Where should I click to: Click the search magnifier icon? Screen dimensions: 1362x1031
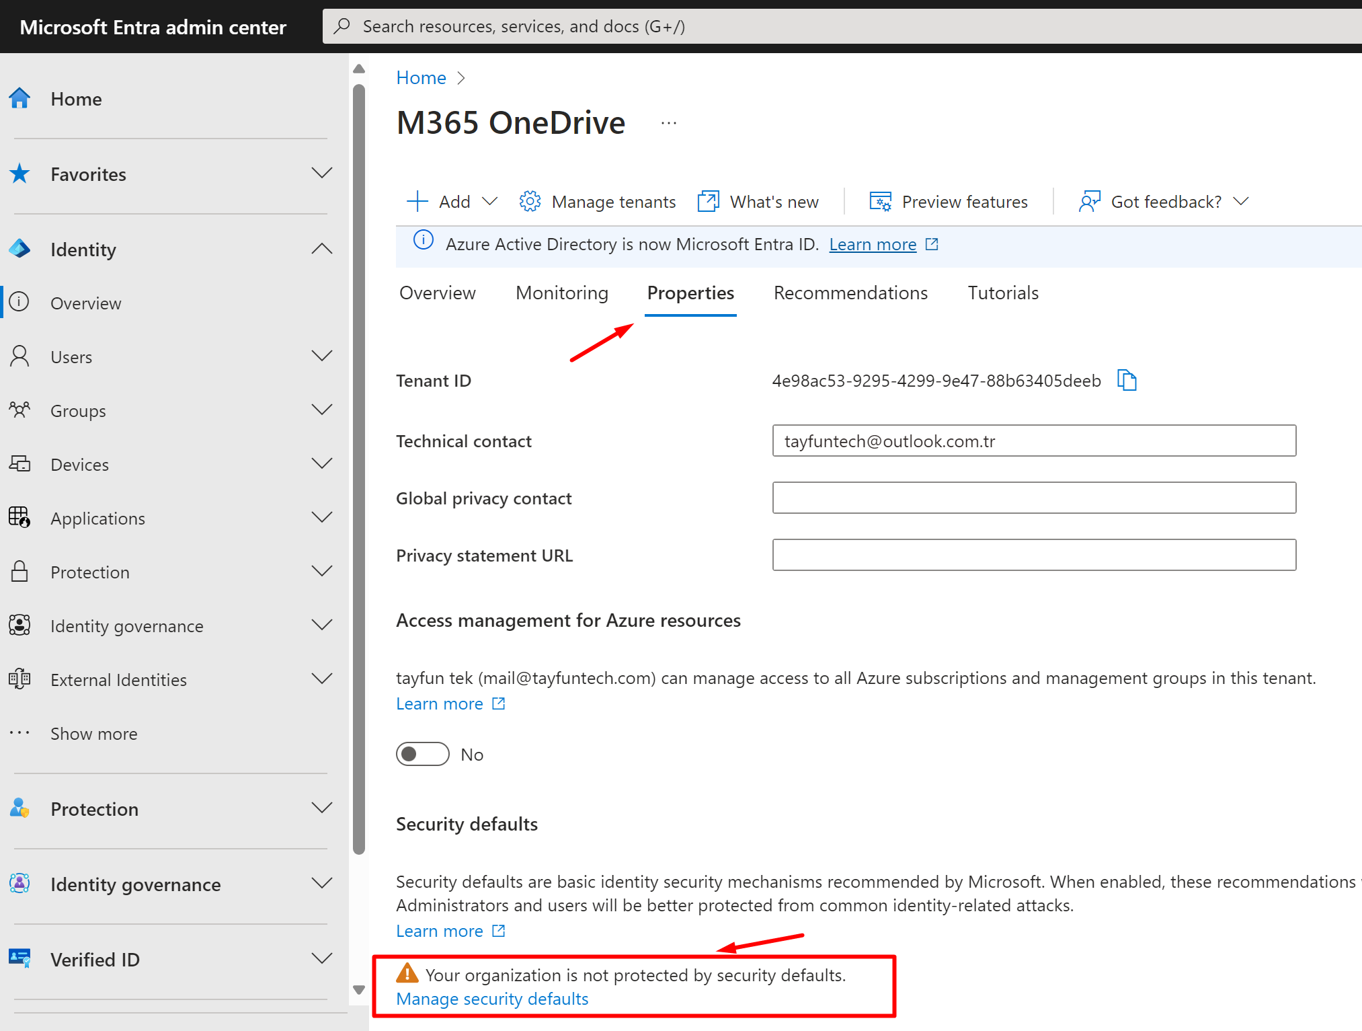[x=342, y=26]
